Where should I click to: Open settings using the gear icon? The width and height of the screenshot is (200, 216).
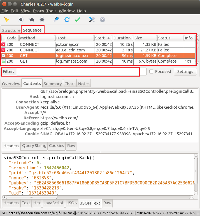pos(103,20)
